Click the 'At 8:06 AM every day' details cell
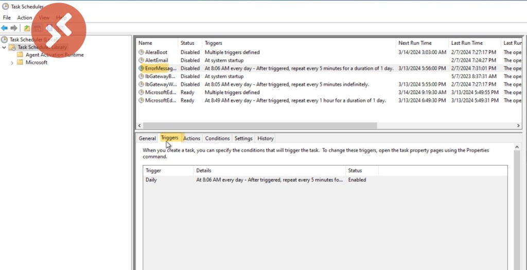The width and height of the screenshot is (527, 270). (x=269, y=180)
